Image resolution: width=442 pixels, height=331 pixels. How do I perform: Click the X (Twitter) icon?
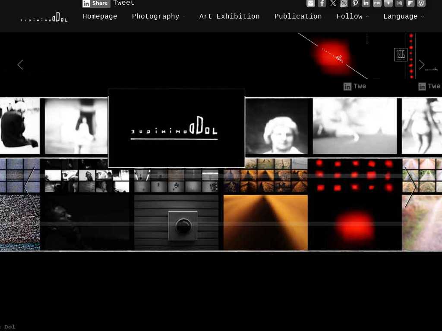[333, 3]
